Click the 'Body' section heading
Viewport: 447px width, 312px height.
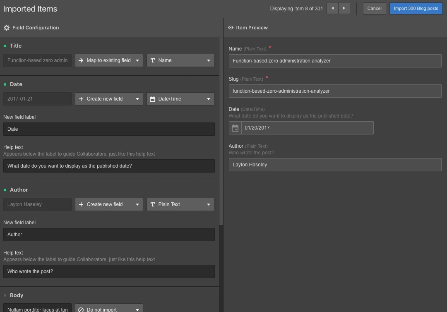(x=17, y=295)
